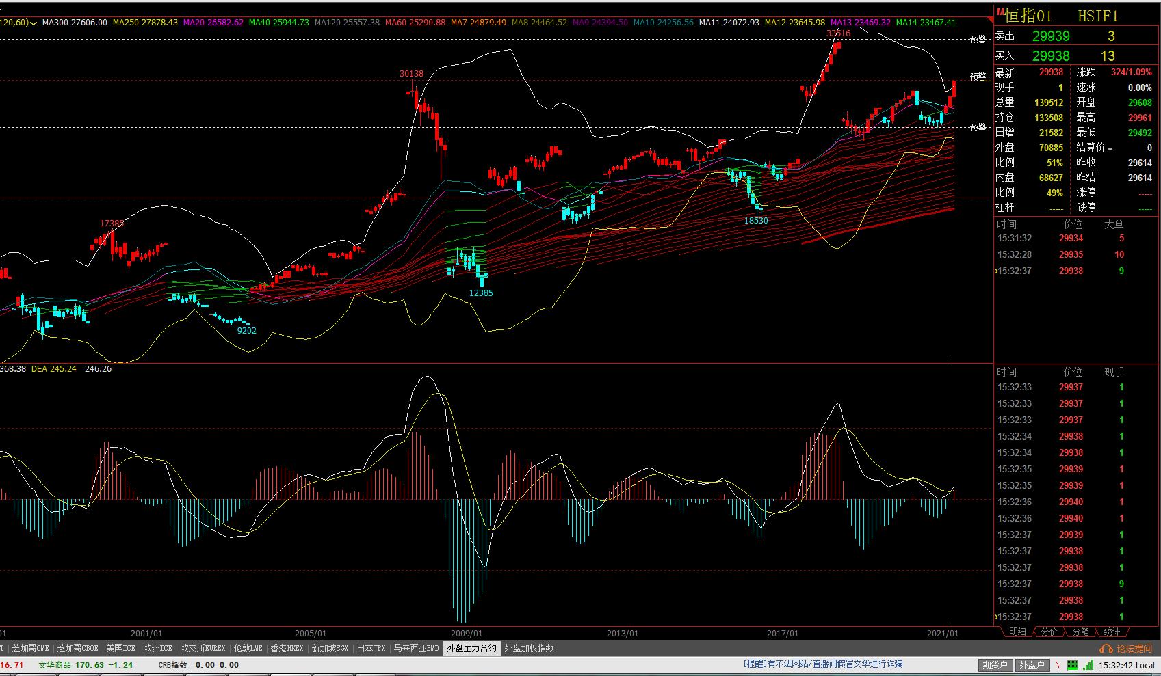Click the 涨跌 value 324/1.09%

coord(1132,72)
